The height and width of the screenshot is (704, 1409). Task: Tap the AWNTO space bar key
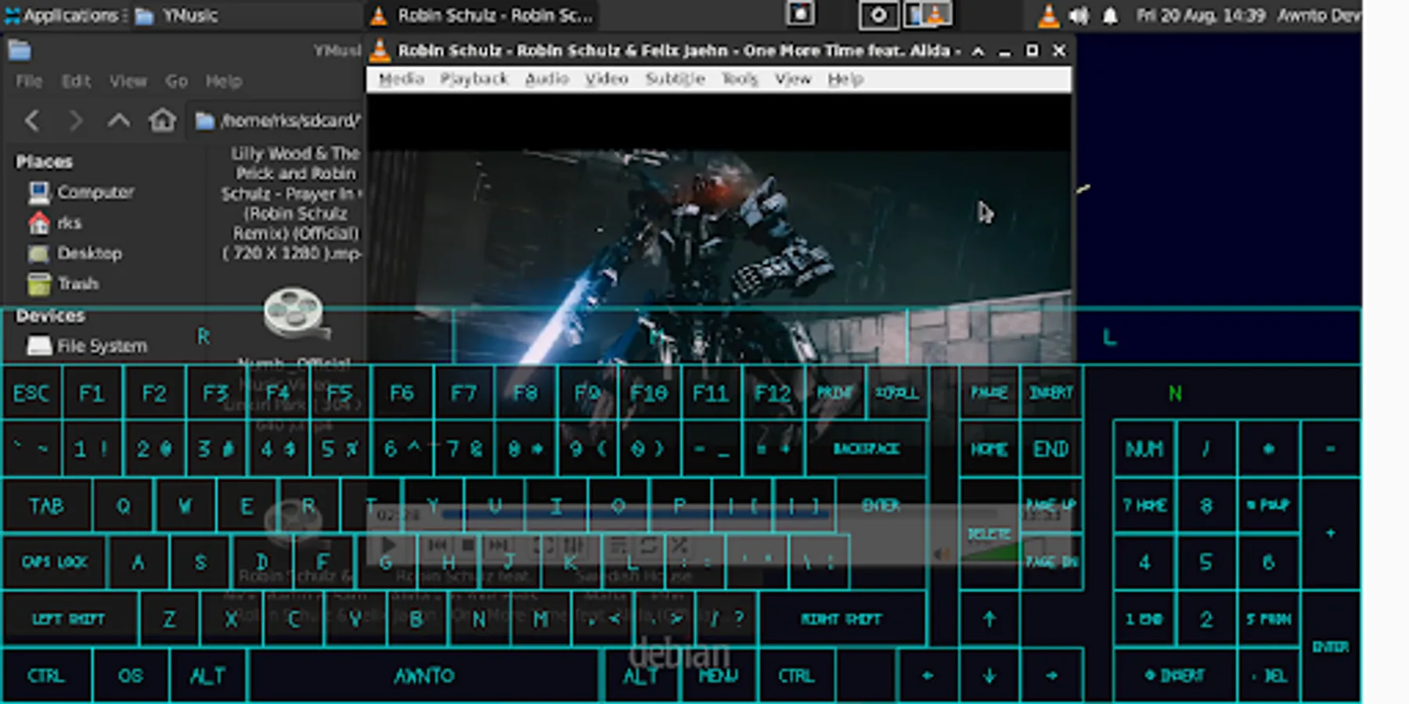click(x=424, y=675)
